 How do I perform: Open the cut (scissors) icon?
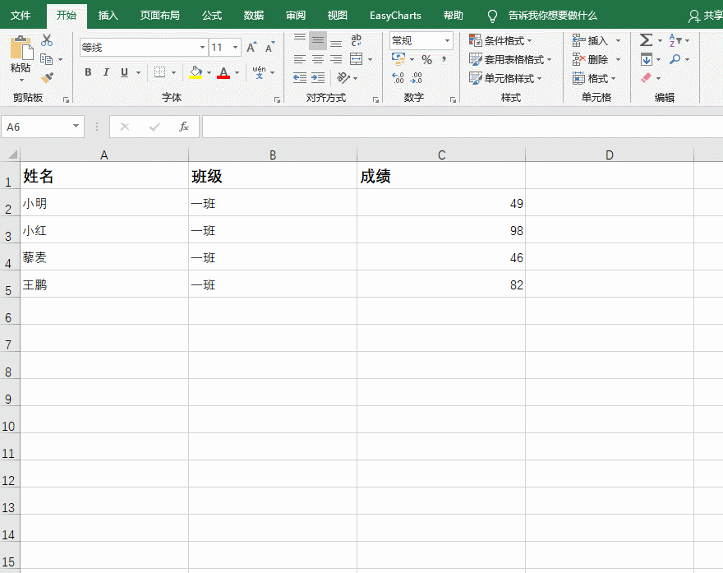[47, 40]
